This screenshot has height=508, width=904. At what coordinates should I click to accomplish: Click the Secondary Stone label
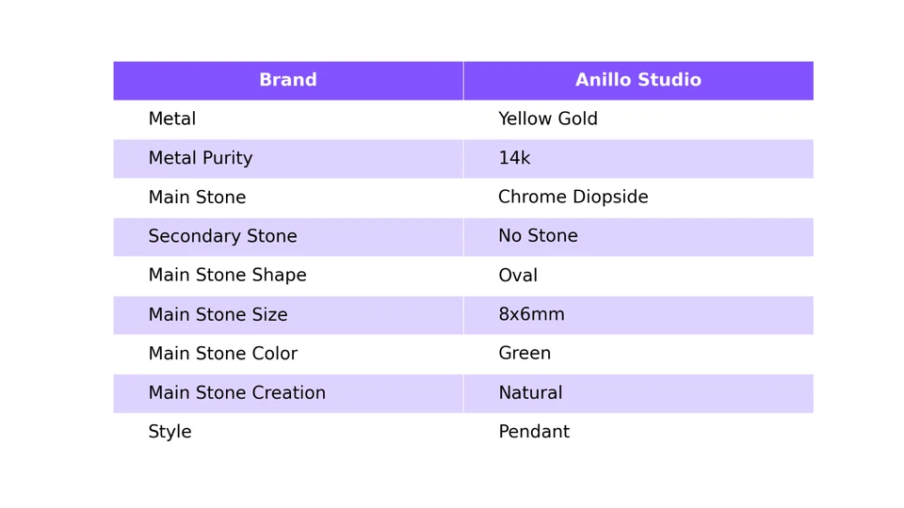tap(222, 237)
